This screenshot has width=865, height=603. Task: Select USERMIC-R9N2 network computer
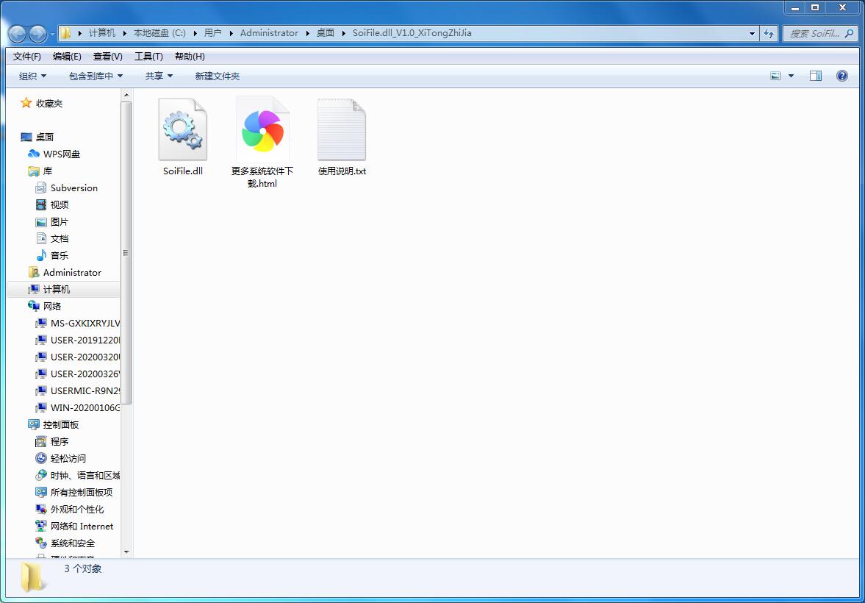click(x=85, y=391)
